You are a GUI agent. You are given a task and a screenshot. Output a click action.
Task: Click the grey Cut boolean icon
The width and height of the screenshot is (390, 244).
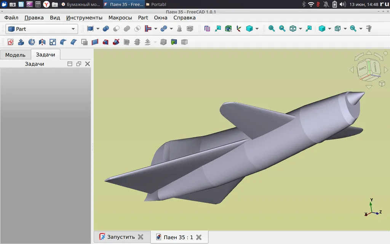pyautogui.click(x=116, y=29)
